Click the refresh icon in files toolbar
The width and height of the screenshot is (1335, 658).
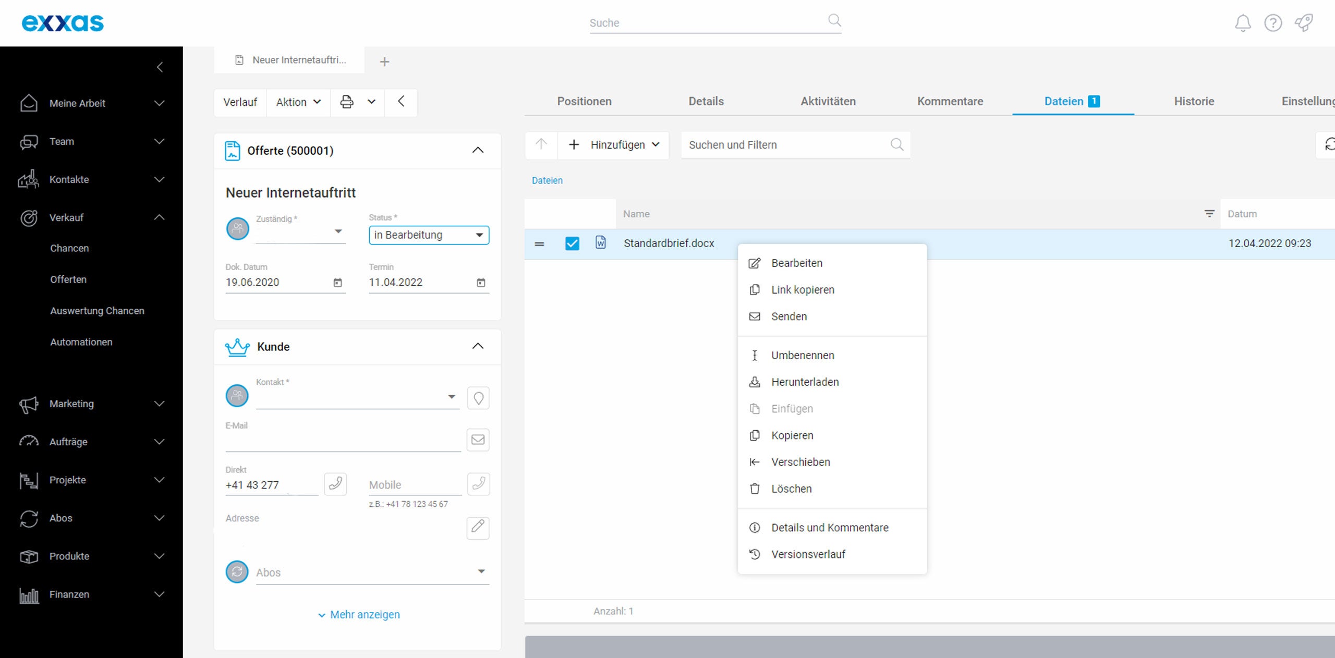click(1329, 144)
